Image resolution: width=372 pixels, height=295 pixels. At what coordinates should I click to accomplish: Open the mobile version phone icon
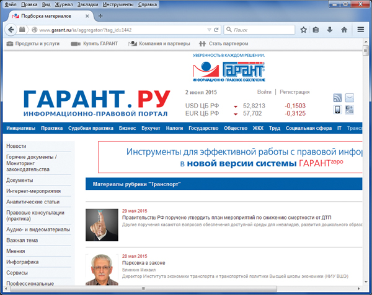pos(337,110)
